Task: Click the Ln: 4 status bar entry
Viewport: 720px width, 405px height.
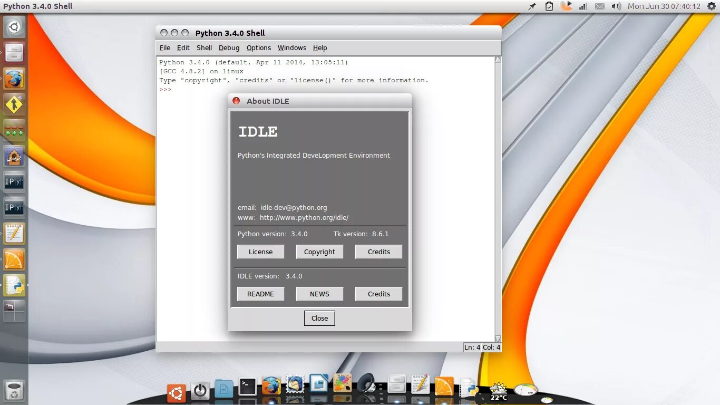Action: 472,347
